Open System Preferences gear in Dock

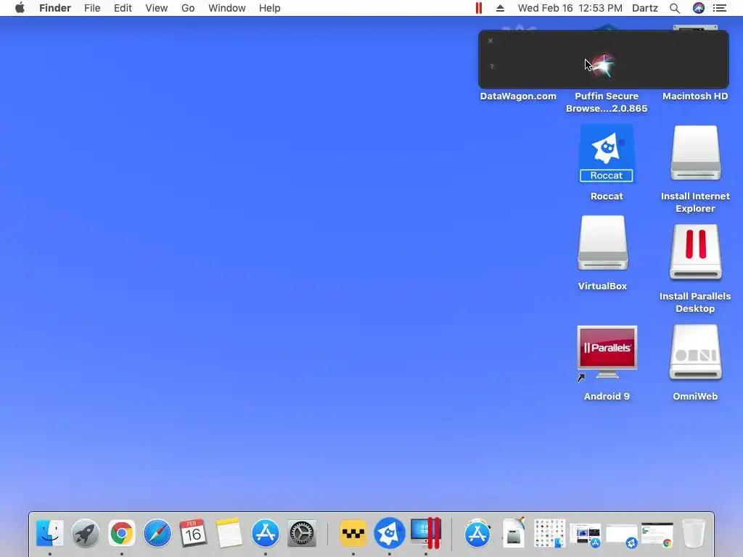(302, 533)
